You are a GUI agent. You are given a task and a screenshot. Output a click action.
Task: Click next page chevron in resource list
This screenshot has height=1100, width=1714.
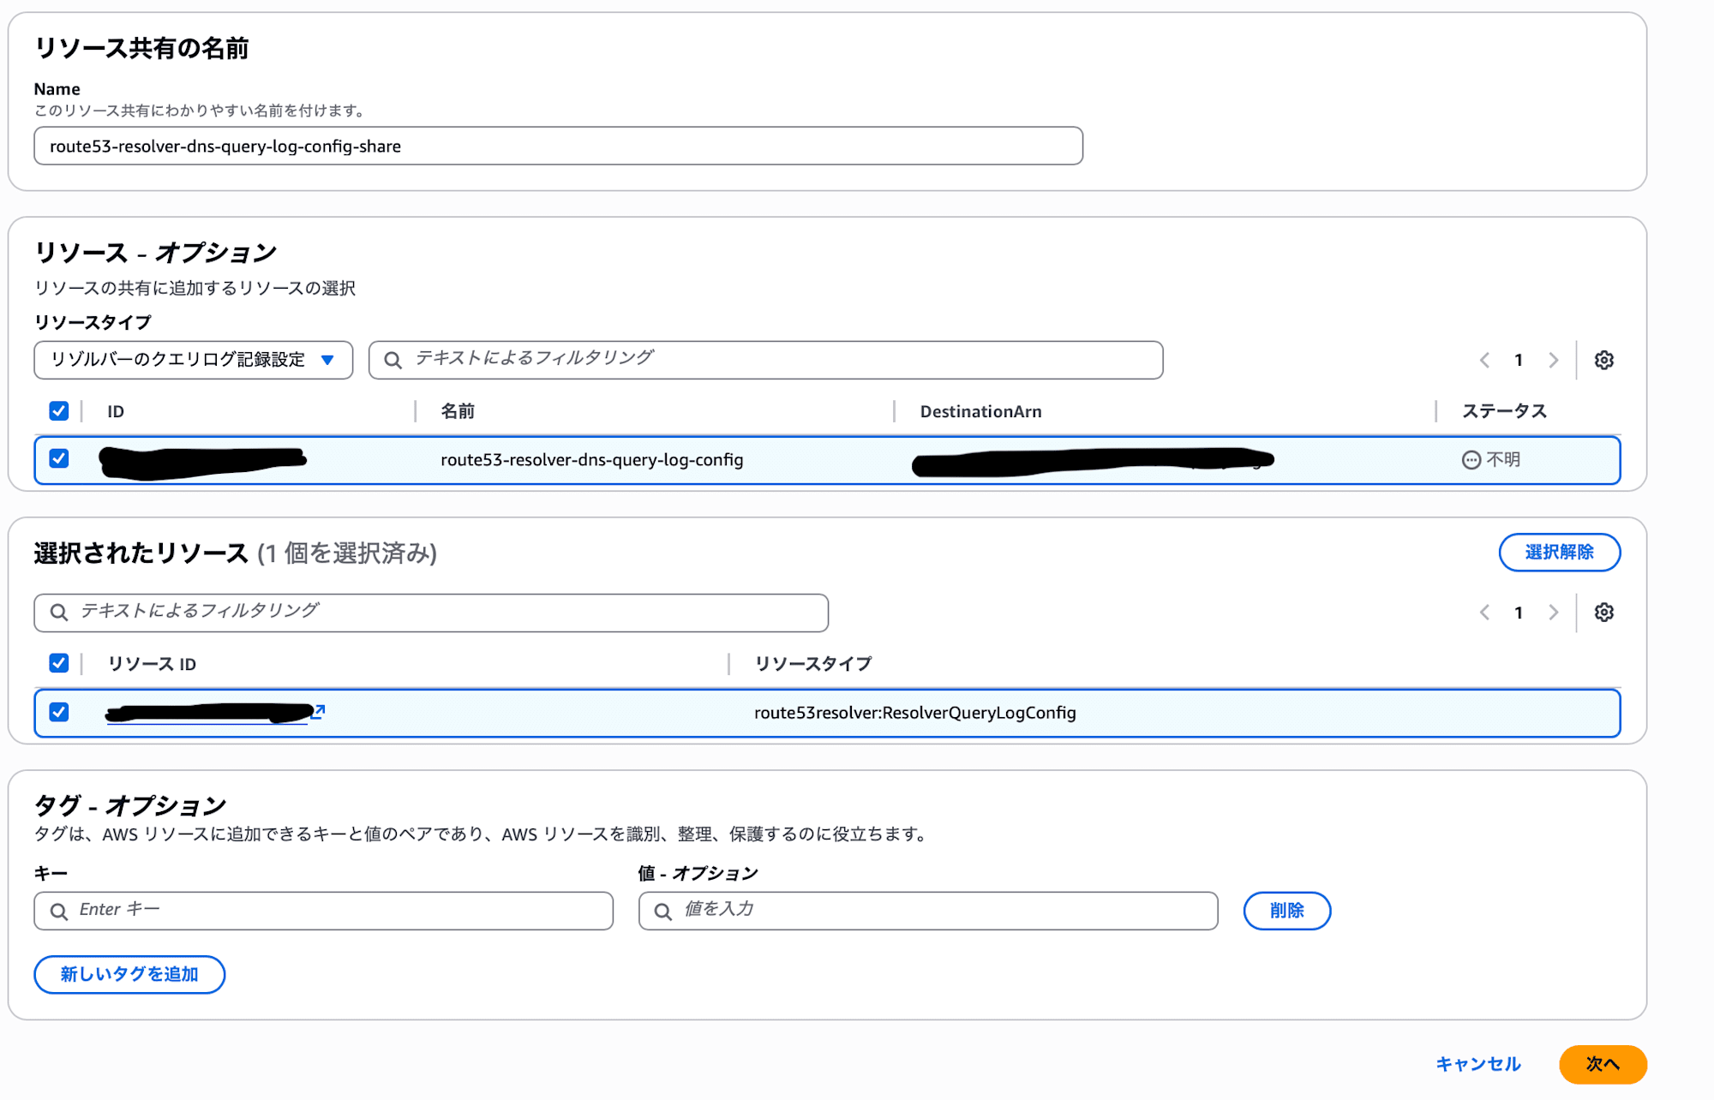(x=1554, y=360)
